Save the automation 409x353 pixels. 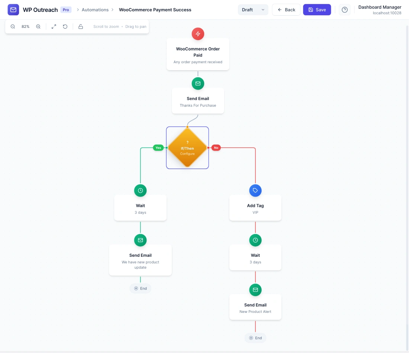(317, 10)
